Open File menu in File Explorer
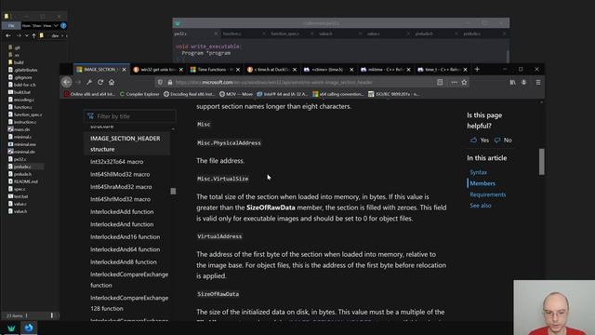The height and width of the screenshot is (335, 595). pos(11,25)
